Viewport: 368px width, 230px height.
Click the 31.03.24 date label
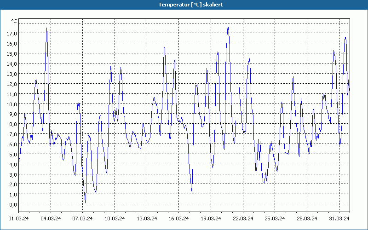click(x=339, y=218)
